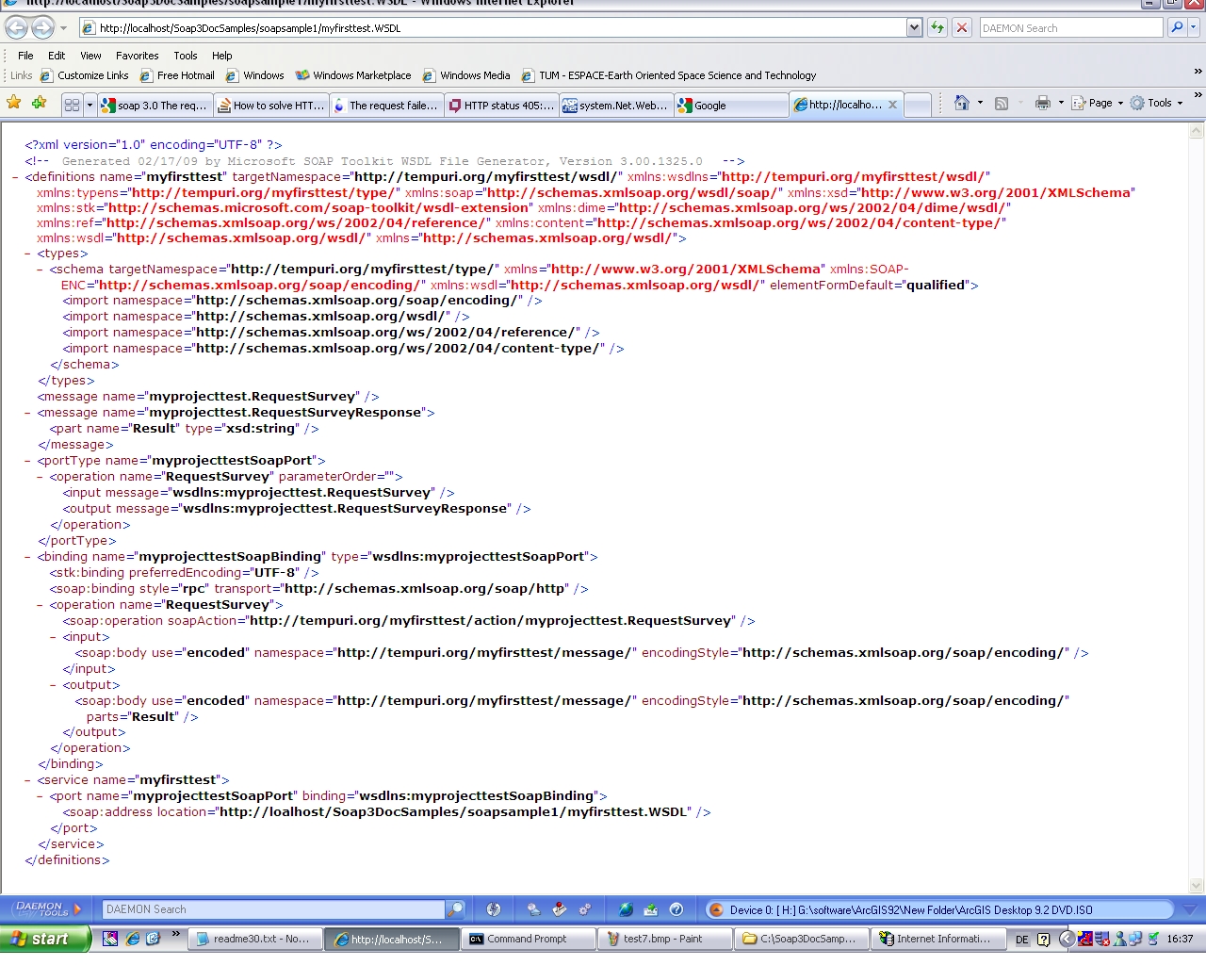Launch Internet Explorer from Quick Launch
1206x965 pixels.
132,939
